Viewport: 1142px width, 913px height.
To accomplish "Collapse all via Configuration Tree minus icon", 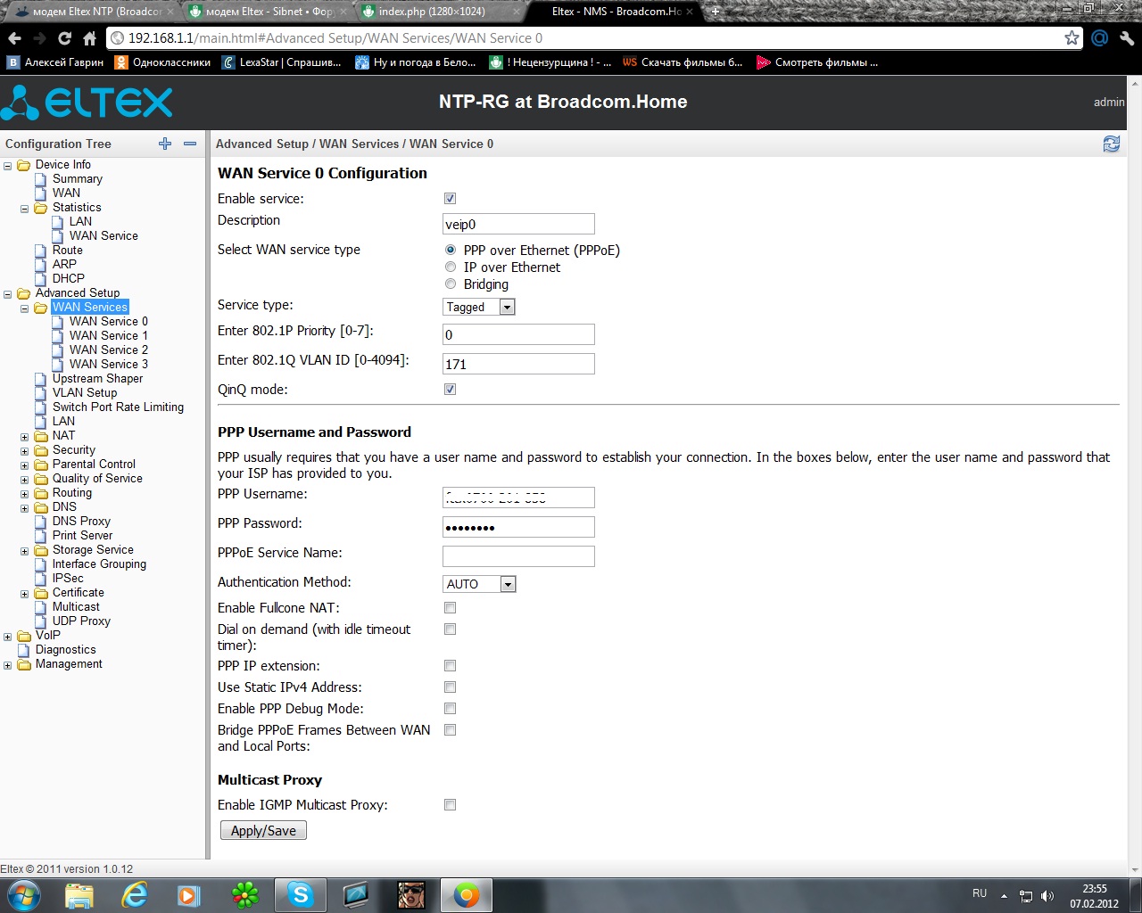I will 190,144.
